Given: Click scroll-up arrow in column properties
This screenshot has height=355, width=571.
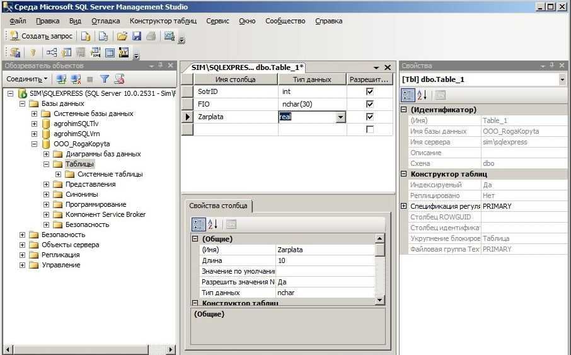Looking at the screenshot, I should (379, 239).
